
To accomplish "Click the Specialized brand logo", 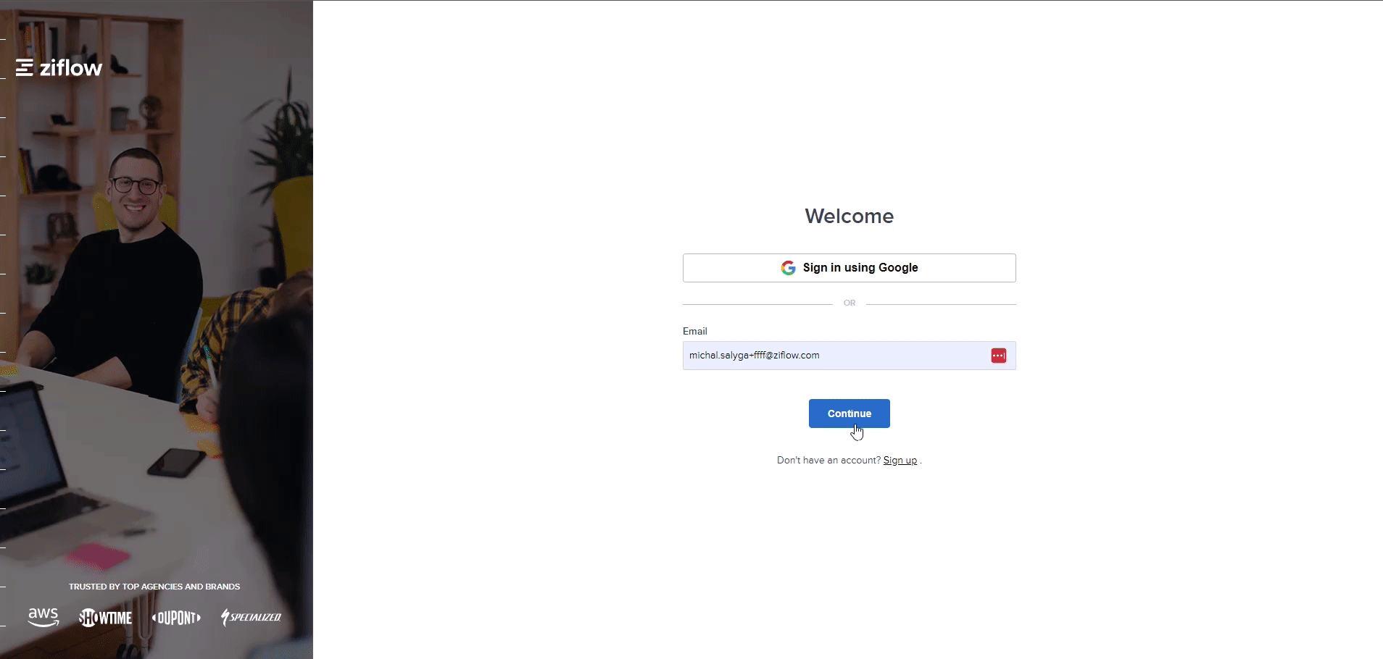I will 251,617.
